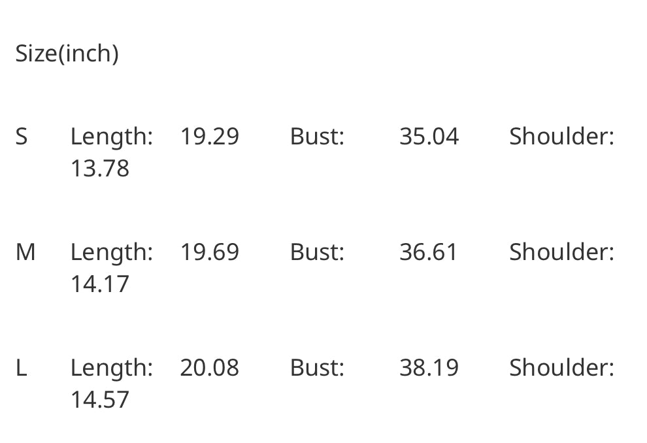Click the Length label in the L row
647x443 pixels.
click(x=111, y=368)
